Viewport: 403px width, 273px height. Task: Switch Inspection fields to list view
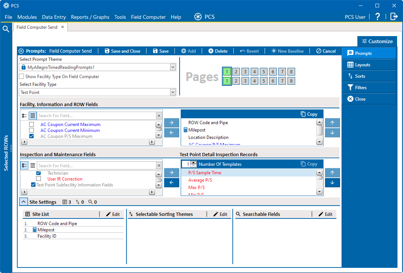[33, 165]
